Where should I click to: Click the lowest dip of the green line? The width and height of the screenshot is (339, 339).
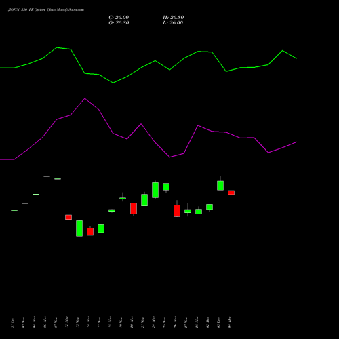point(113,83)
